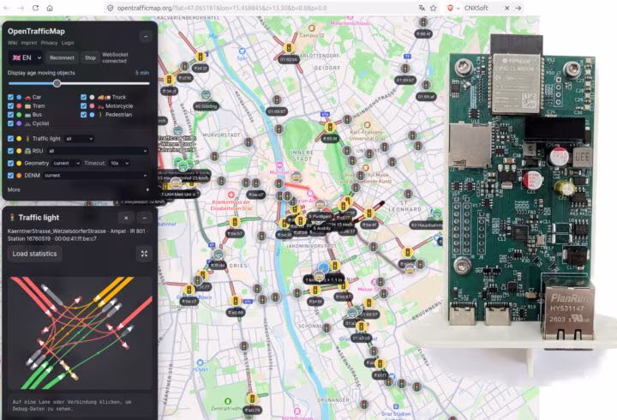Open the Wiki link
Screen dimensions: 617x420
pos(12,43)
